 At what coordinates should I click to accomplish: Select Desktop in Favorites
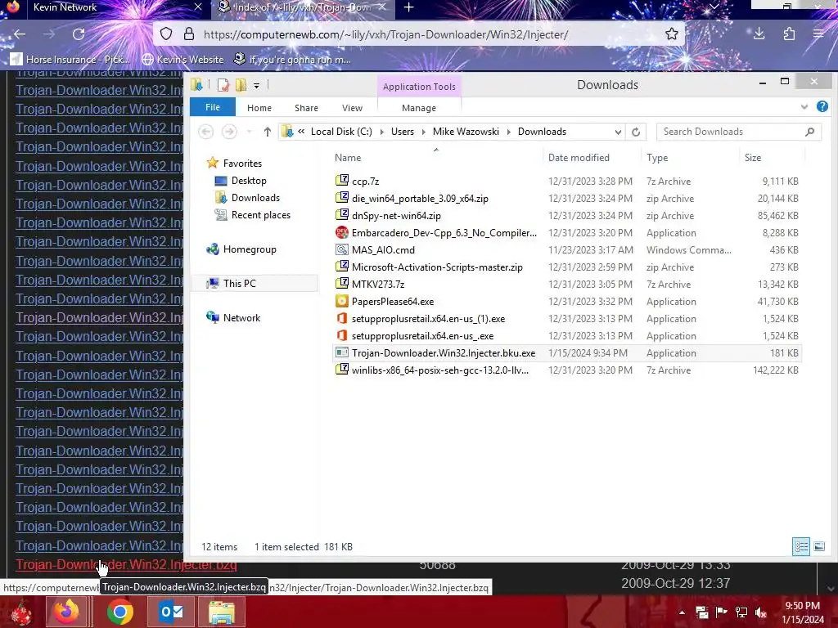[x=249, y=181]
